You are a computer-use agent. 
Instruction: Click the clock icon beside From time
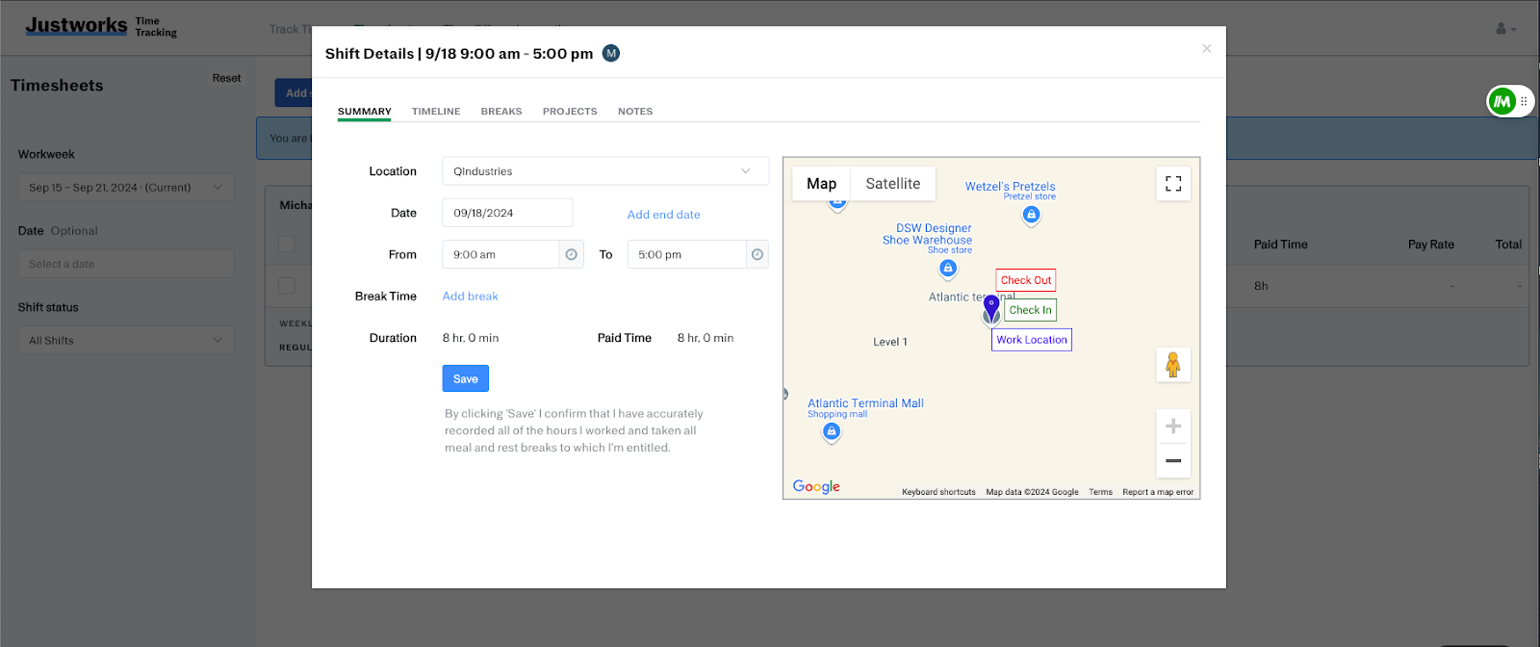(x=571, y=254)
